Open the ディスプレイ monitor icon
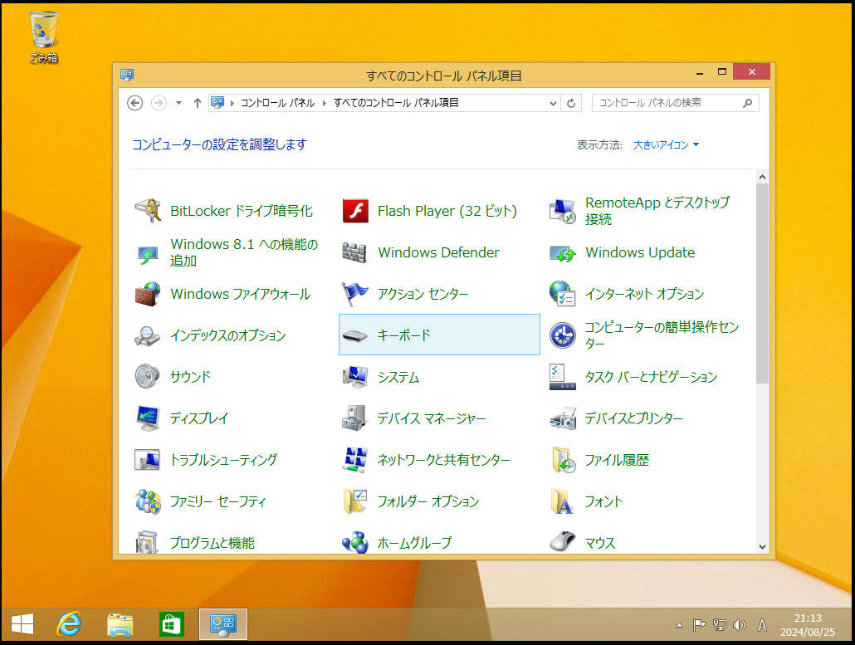This screenshot has width=855, height=645. tap(148, 418)
